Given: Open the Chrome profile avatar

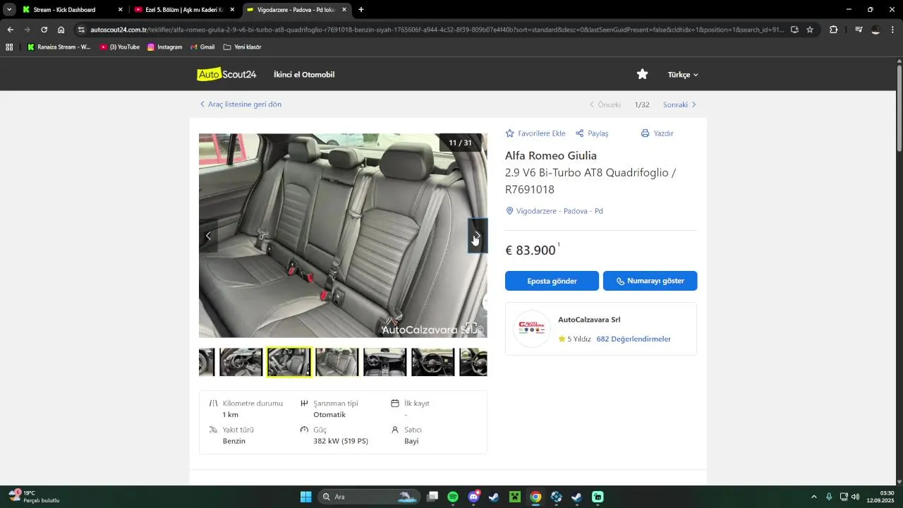Looking at the screenshot, I should (x=875, y=30).
